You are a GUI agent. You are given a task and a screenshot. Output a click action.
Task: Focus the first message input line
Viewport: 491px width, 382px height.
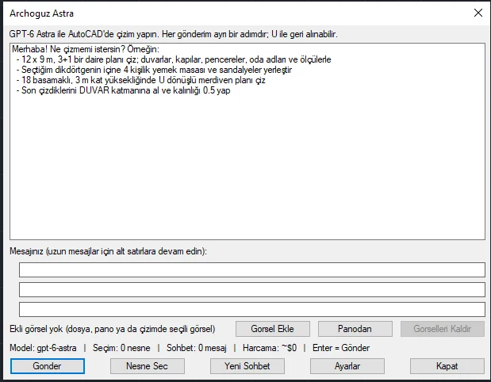click(x=252, y=269)
